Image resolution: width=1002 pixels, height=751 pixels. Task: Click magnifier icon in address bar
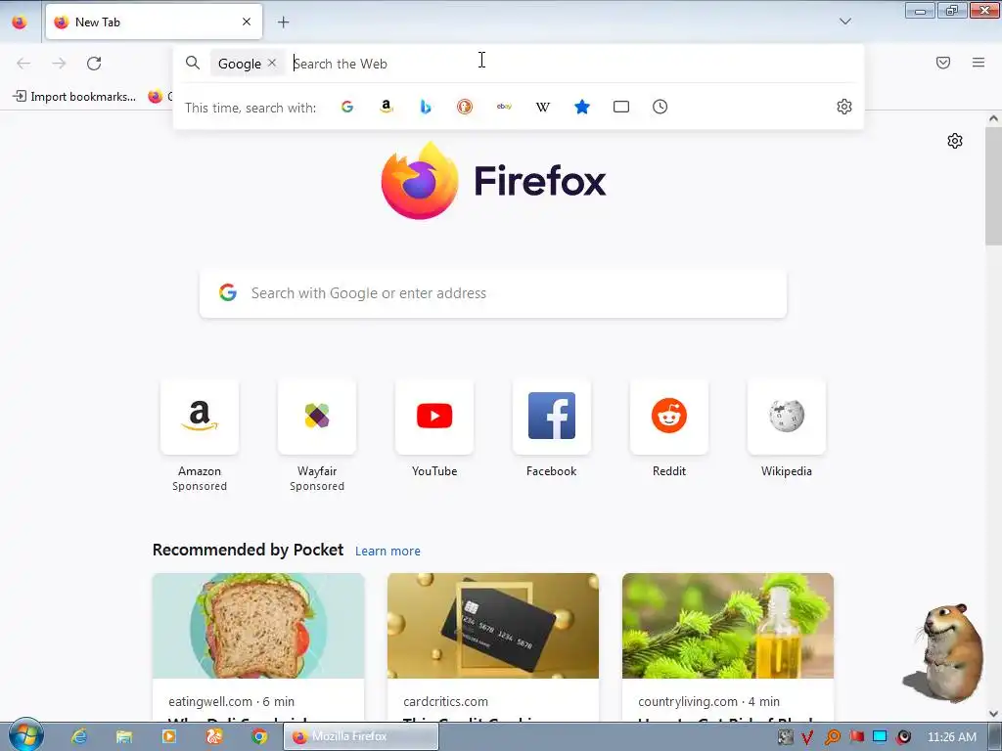pos(193,63)
